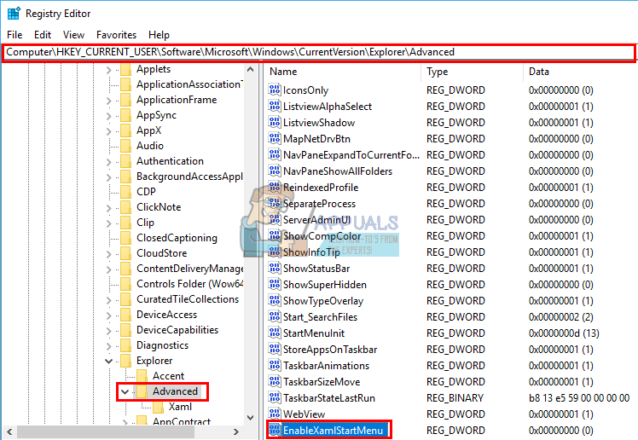Click the Registry Editor title bar icon
The image size is (638, 440).
tap(14, 14)
